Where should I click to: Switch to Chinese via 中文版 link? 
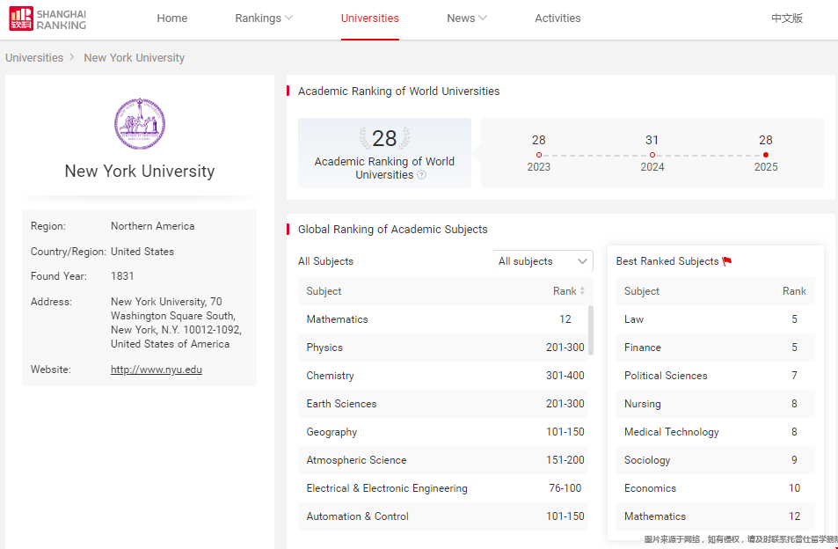point(787,17)
